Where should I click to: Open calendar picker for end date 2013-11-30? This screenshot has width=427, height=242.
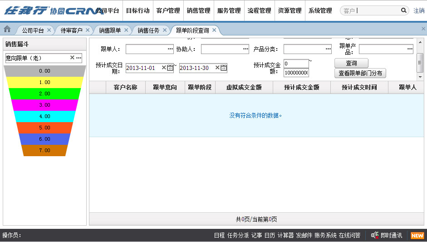(224, 68)
